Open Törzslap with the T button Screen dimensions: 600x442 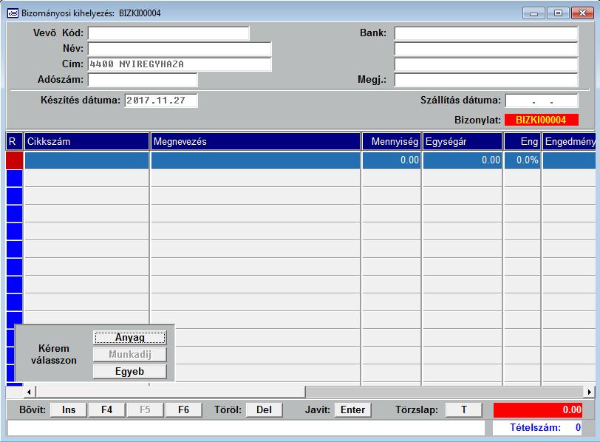(x=464, y=410)
